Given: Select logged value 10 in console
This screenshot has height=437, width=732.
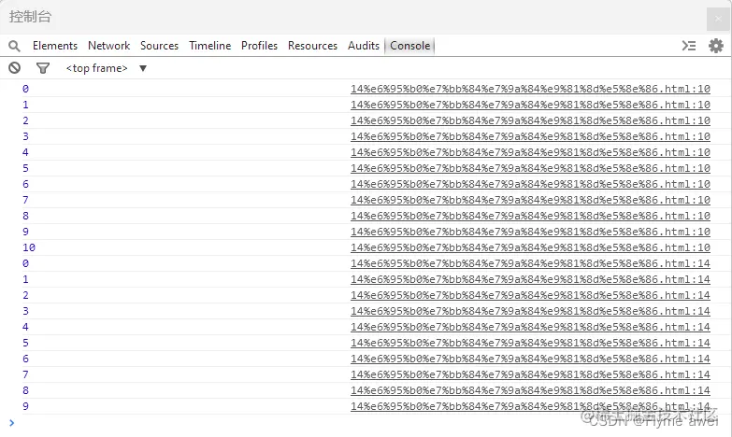Looking at the screenshot, I should [29, 247].
